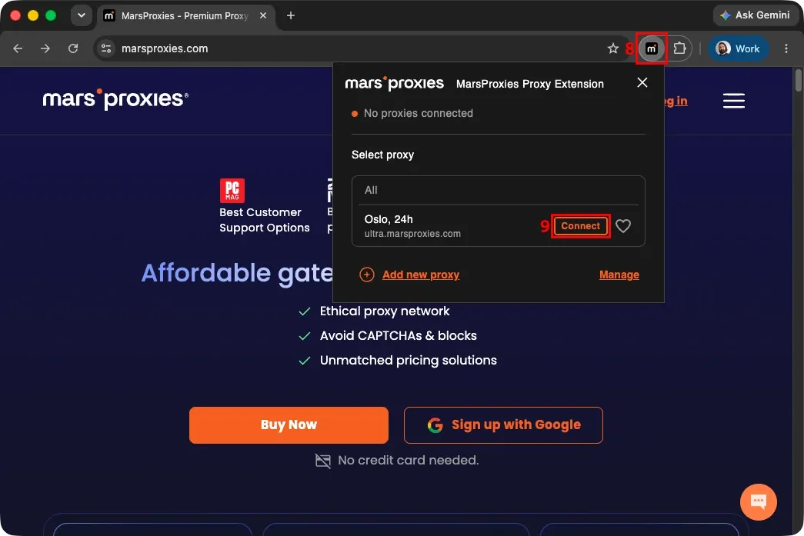
Task: Click the Buy Now button
Action: tap(289, 424)
